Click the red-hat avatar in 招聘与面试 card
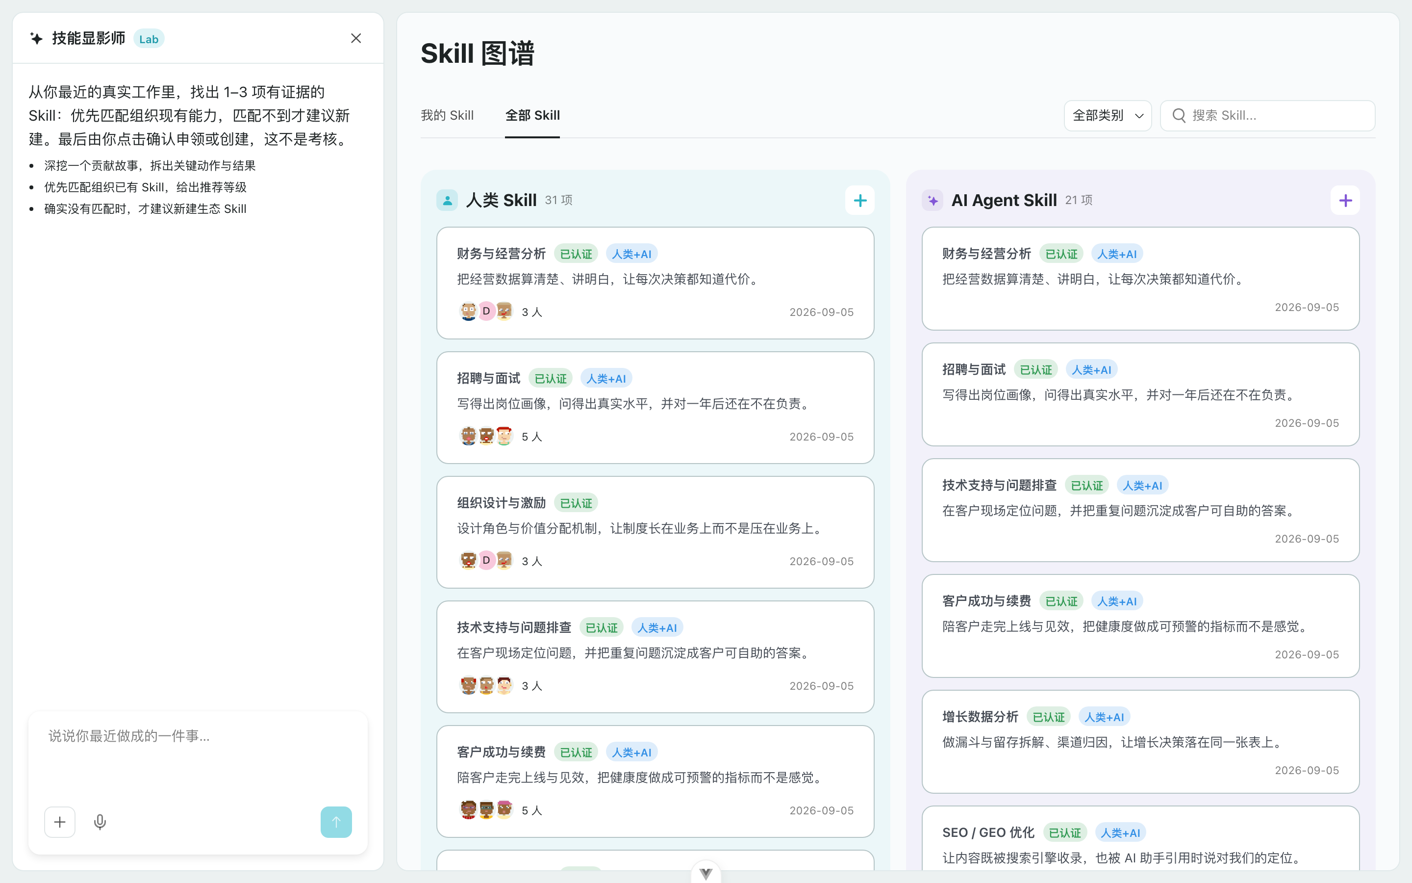The image size is (1412, 883). [504, 436]
